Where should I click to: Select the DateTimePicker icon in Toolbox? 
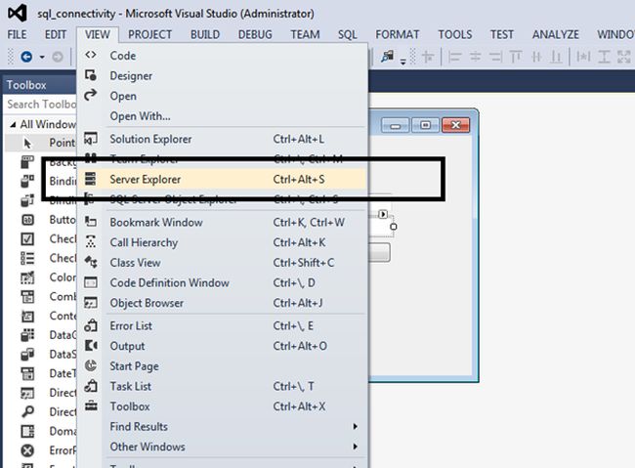tap(27, 373)
